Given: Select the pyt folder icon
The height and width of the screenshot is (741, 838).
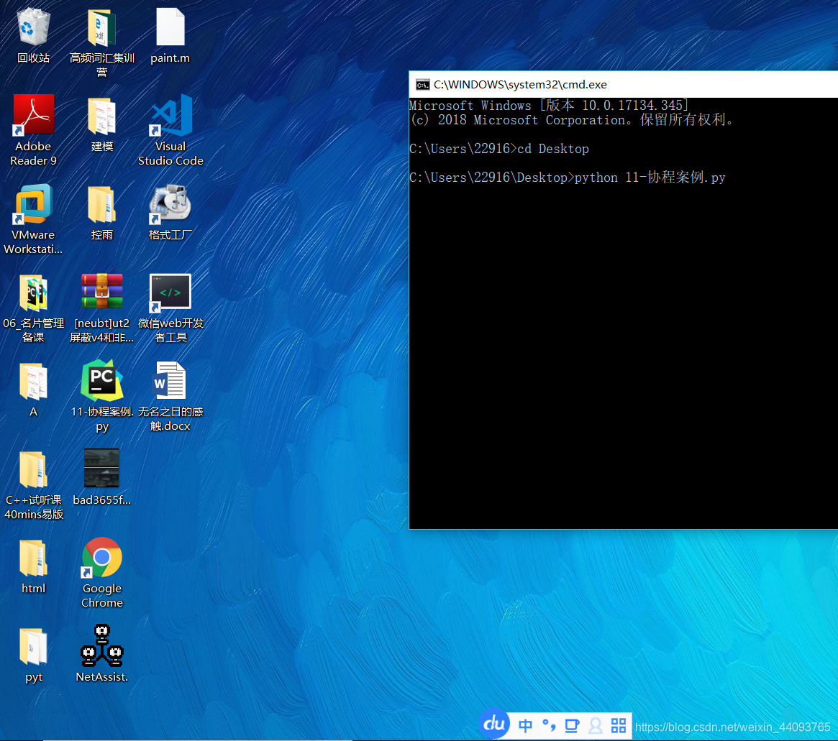Looking at the screenshot, I should [33, 647].
